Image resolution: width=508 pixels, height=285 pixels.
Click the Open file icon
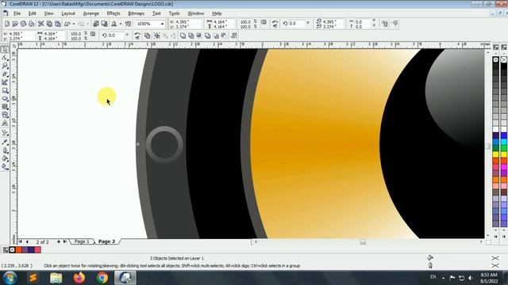(x=15, y=24)
